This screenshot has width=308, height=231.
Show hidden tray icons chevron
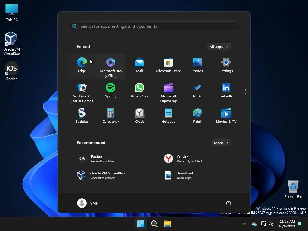(245, 224)
